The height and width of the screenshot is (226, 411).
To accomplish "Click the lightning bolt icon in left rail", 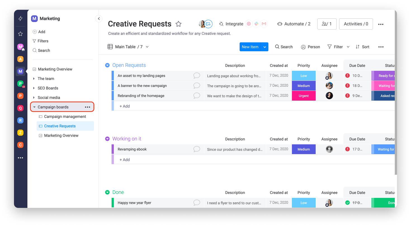I will click(x=20, y=19).
